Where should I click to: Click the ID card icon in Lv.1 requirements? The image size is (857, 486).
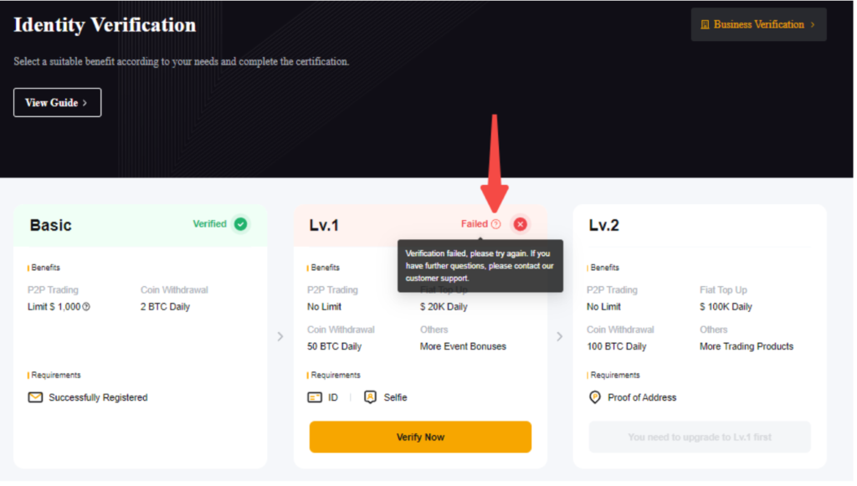point(315,397)
